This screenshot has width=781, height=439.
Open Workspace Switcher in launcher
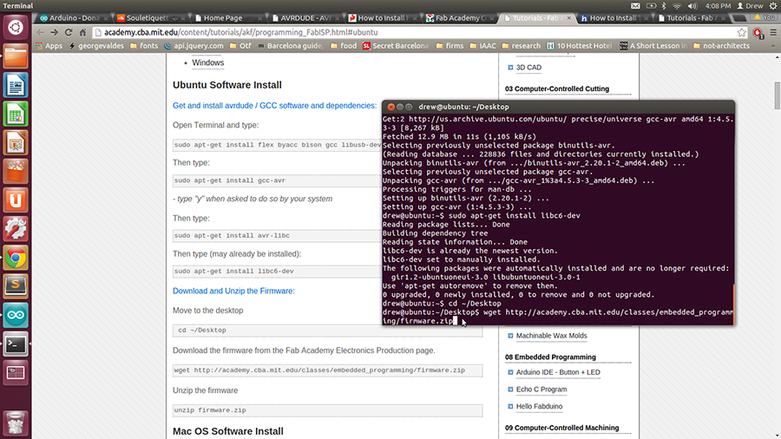point(16,373)
